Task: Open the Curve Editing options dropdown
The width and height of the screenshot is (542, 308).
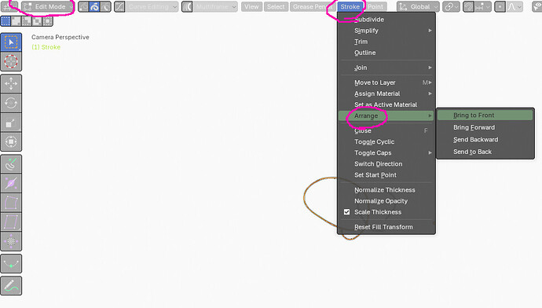Action: [x=152, y=6]
